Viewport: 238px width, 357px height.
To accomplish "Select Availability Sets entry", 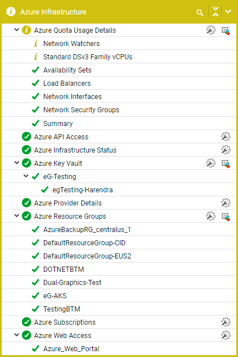I will (x=67, y=70).
